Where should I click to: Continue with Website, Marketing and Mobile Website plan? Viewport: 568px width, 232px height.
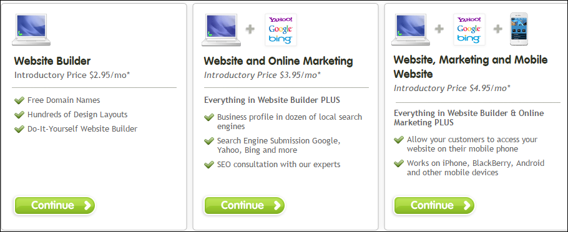coord(434,206)
